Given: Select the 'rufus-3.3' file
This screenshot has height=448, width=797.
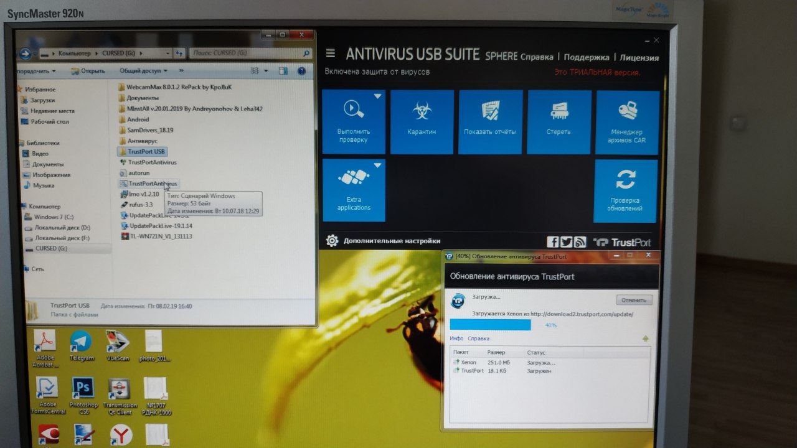Looking at the screenshot, I should (x=136, y=205).
